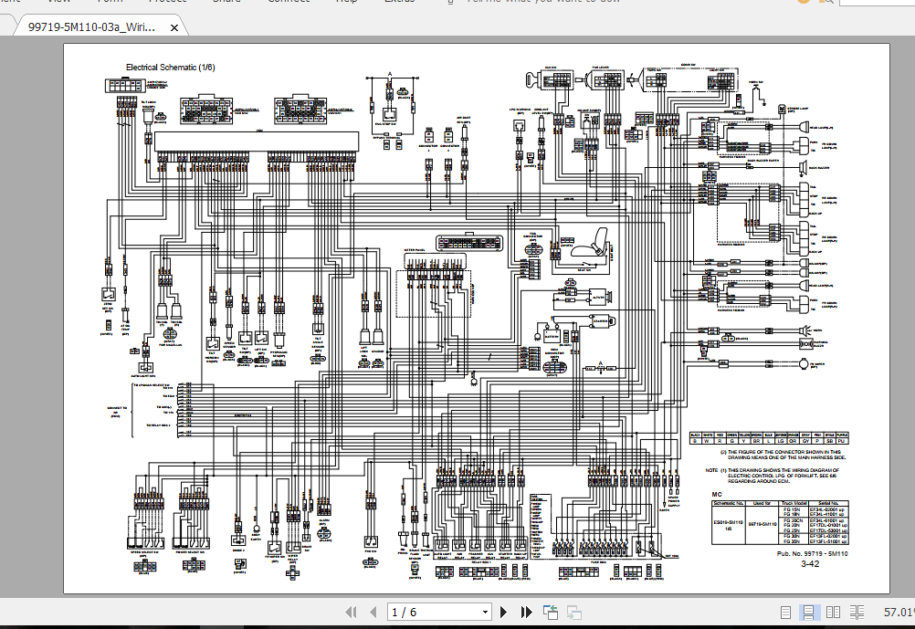
Task: Open the Share menu
Action: [225, 2]
